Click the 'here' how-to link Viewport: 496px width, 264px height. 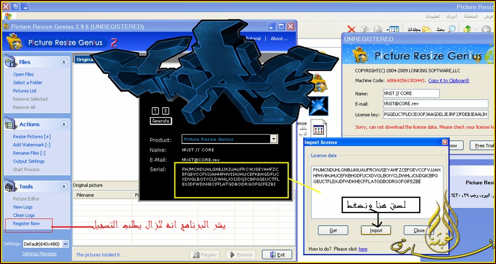363,249
